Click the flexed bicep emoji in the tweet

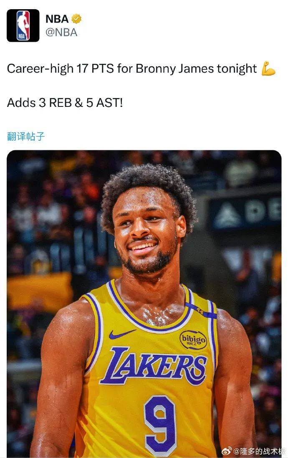pyautogui.click(x=268, y=68)
